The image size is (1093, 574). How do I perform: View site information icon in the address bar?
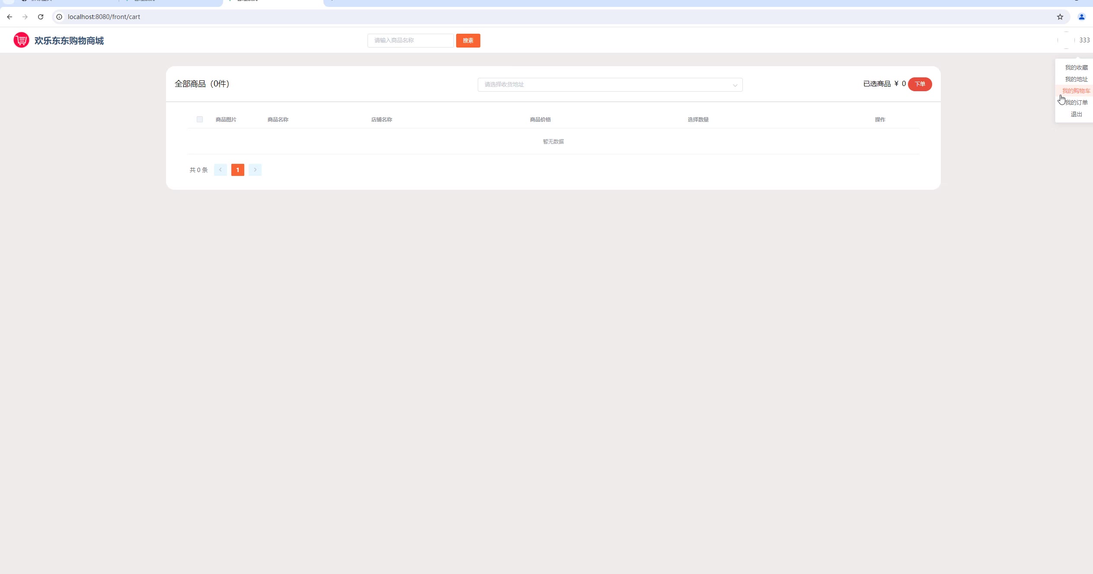59,17
